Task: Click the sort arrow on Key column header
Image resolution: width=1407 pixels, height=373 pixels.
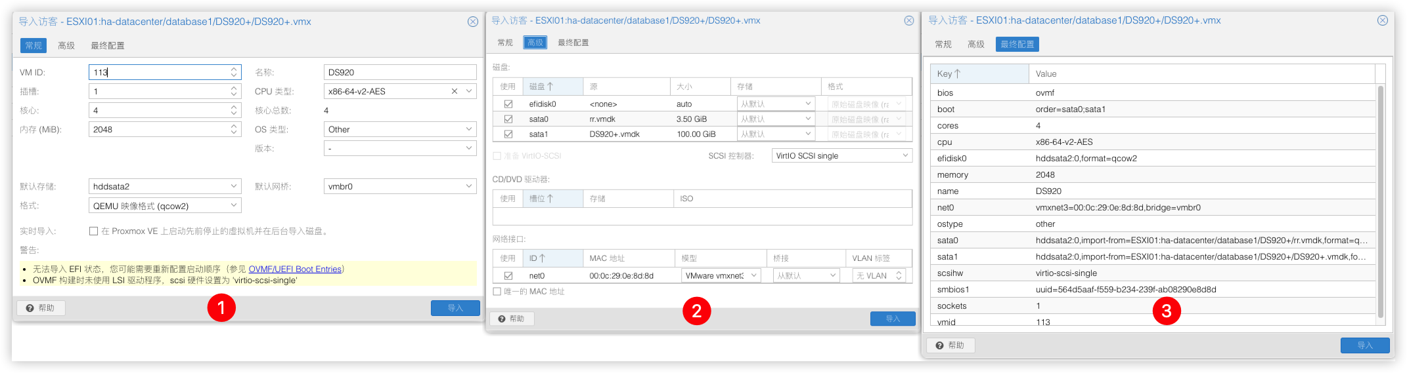Action: [958, 74]
